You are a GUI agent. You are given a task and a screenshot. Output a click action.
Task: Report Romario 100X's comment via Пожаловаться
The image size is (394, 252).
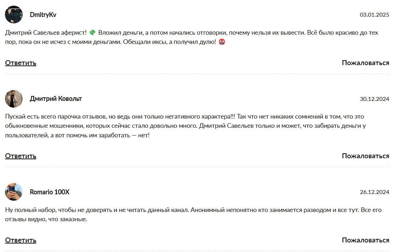(x=365, y=240)
